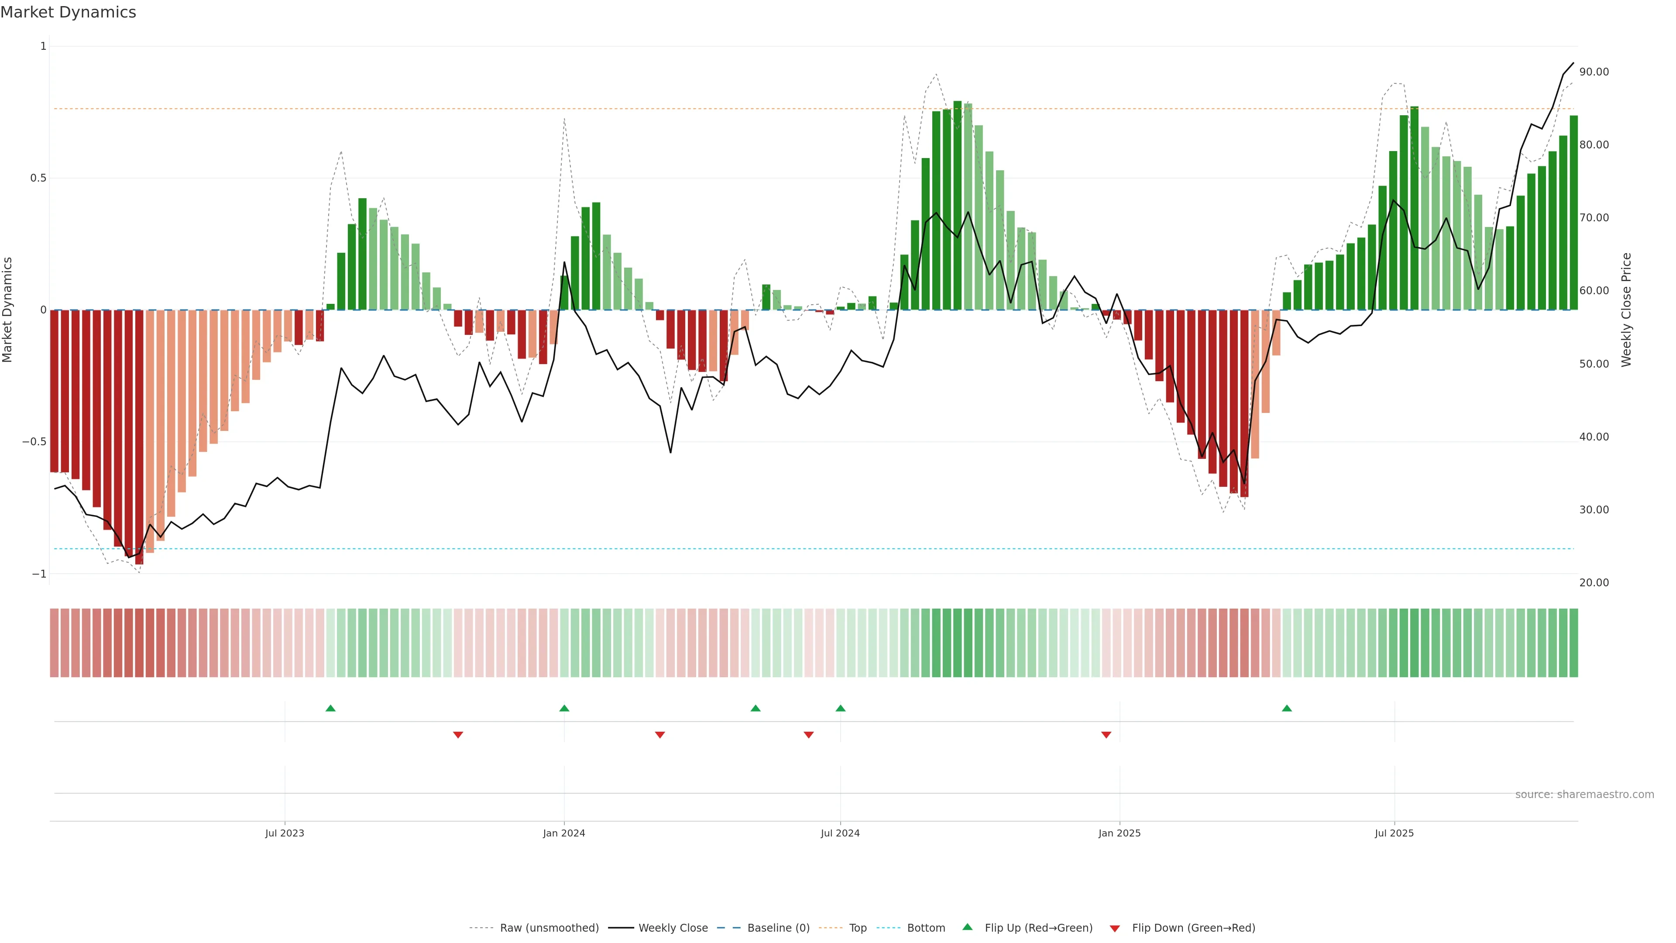
Task: Click the last green Flip Up marker in 2025
Action: tap(1287, 708)
